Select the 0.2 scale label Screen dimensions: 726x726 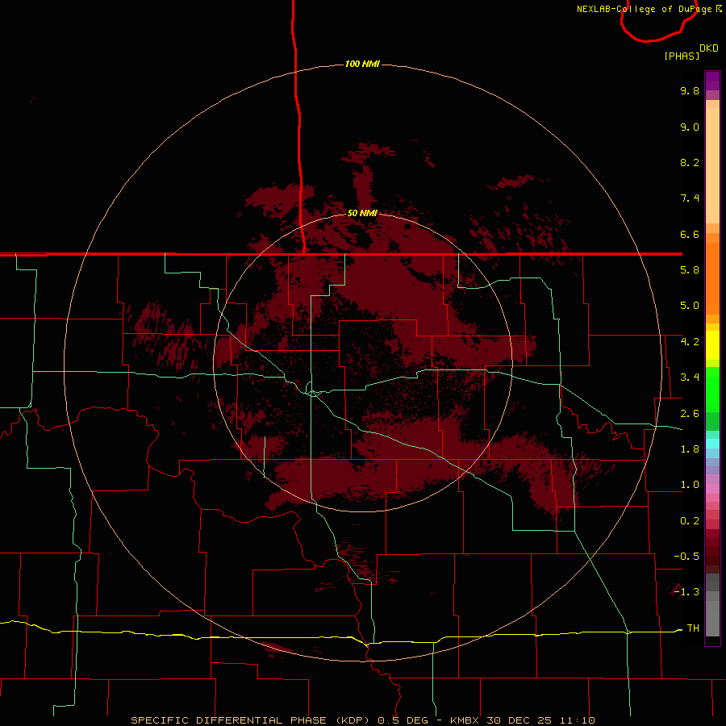[690, 521]
